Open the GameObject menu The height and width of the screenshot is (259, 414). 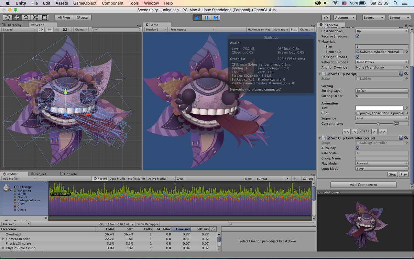pos(85,3)
